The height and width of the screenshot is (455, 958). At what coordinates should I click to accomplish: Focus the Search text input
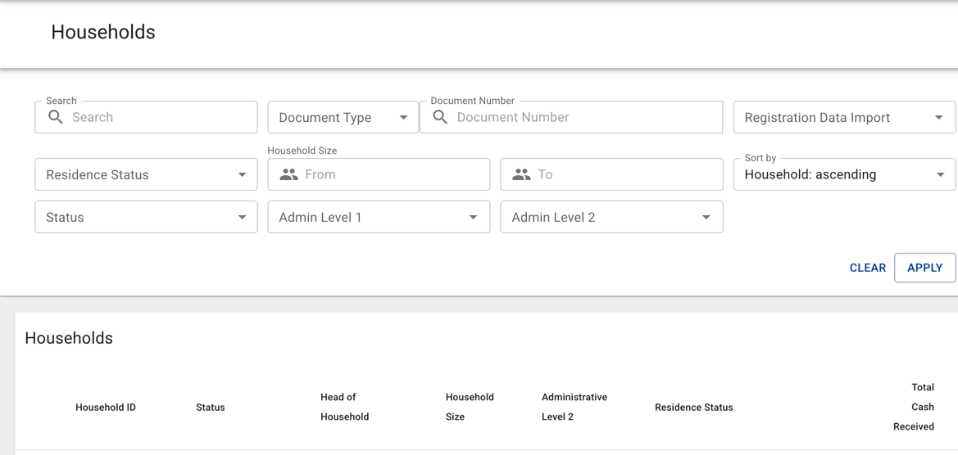pos(160,118)
